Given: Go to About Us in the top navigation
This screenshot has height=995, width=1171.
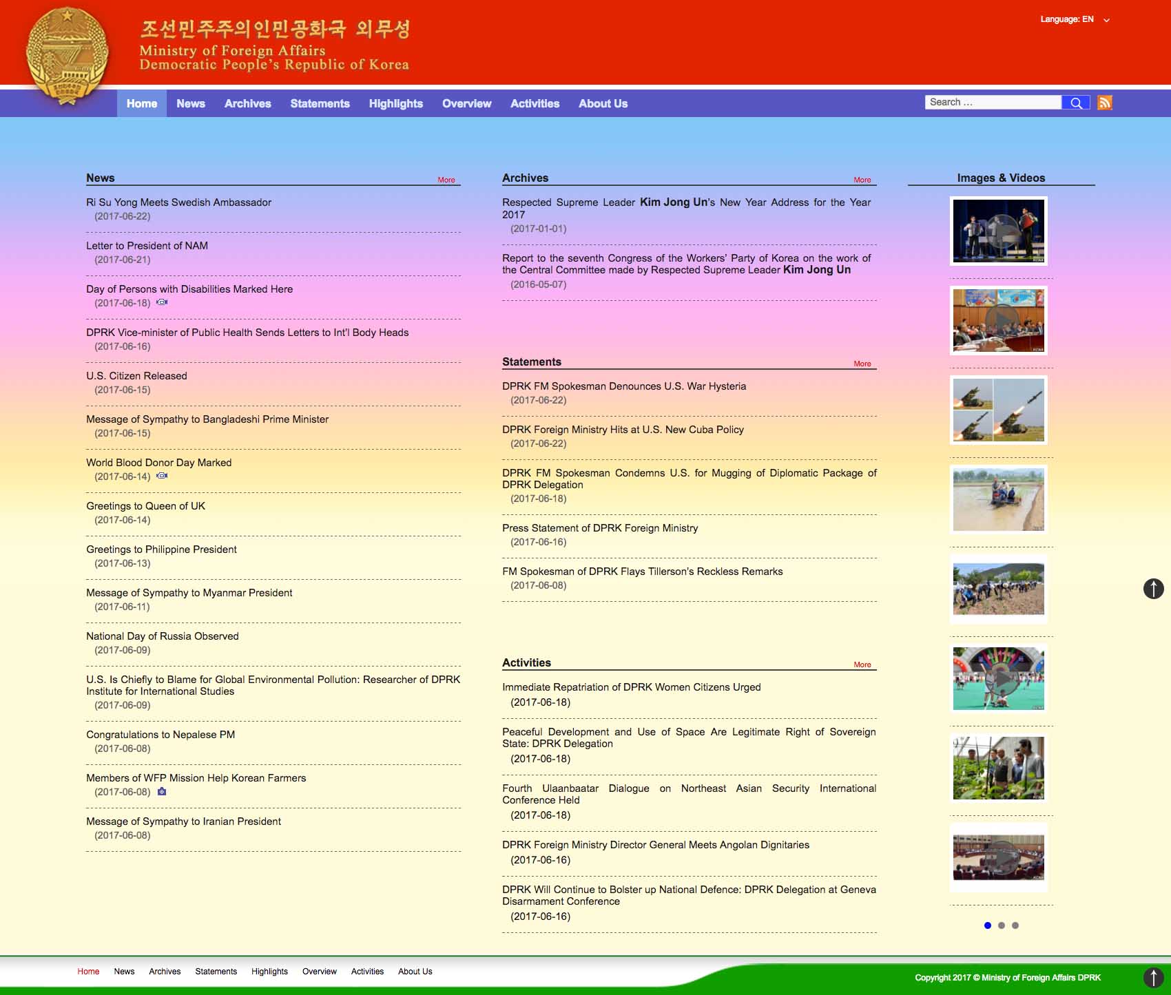Looking at the screenshot, I should click(x=603, y=103).
